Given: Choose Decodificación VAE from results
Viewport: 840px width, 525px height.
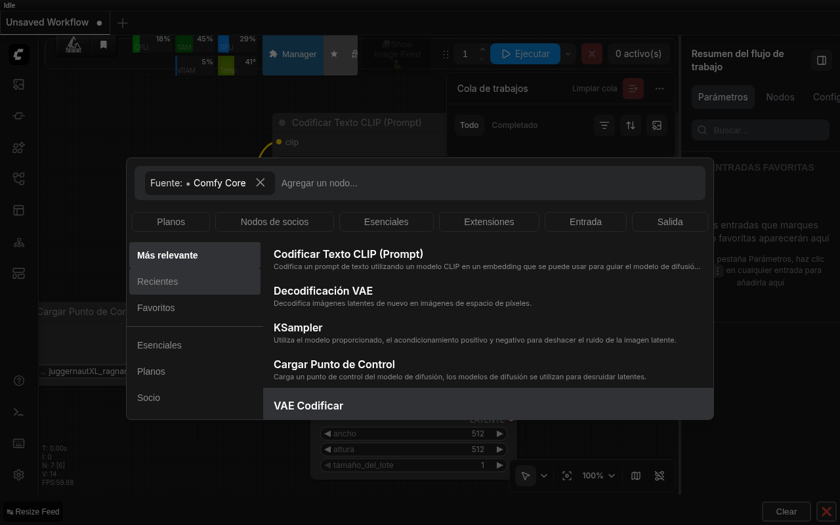Looking at the screenshot, I should 488,296.
